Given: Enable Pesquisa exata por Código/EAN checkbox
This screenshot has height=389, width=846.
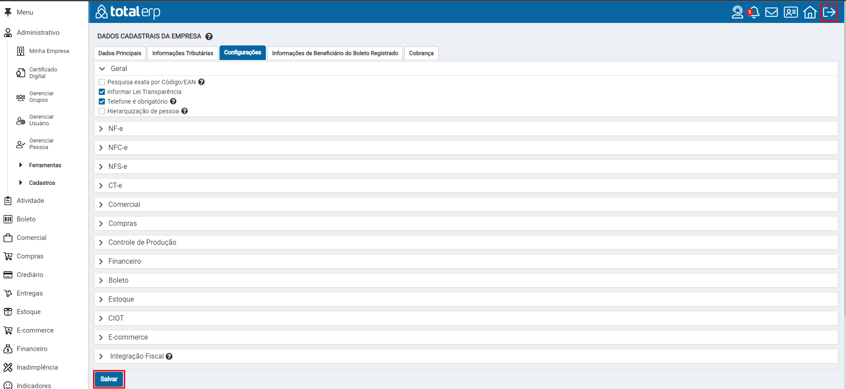Looking at the screenshot, I should (102, 82).
